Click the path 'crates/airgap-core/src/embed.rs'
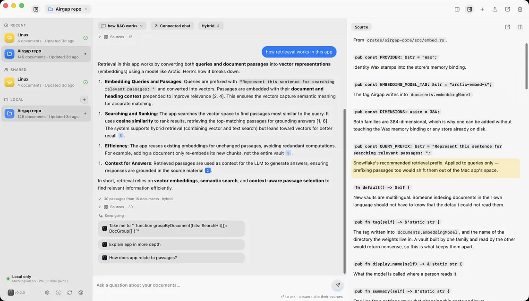Screen dimensions: 529x301 [x=406, y=40]
